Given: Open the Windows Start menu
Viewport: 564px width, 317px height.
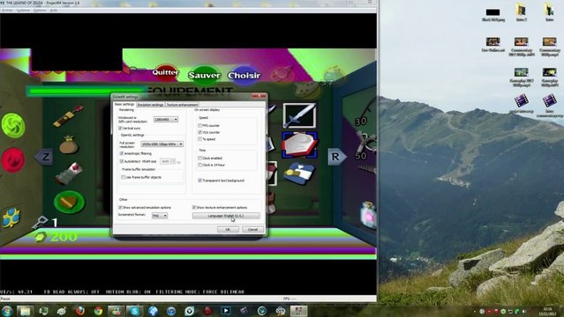Looking at the screenshot, I should coord(7,311).
